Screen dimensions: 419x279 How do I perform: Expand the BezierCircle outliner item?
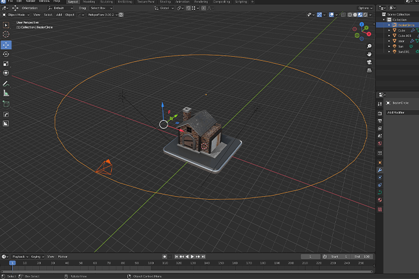tap(389, 25)
